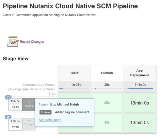
Task: Open build #2 badge
Action: click(8, 117)
